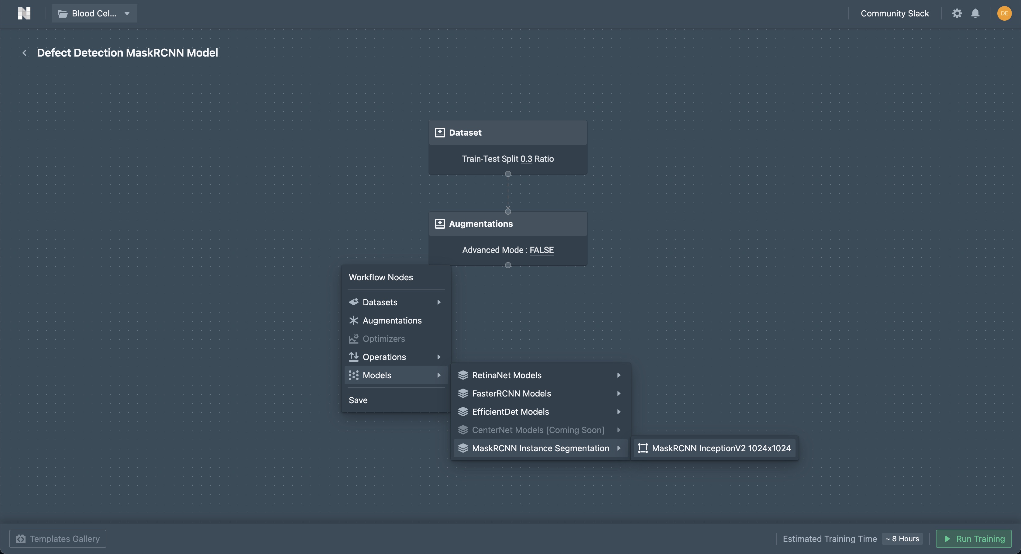1021x554 pixels.
Task: Click the CenterNet Models layers icon
Action: 463,430
